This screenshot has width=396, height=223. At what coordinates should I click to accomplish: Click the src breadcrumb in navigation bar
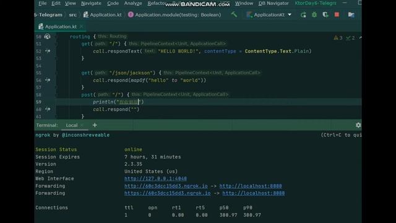(73, 15)
